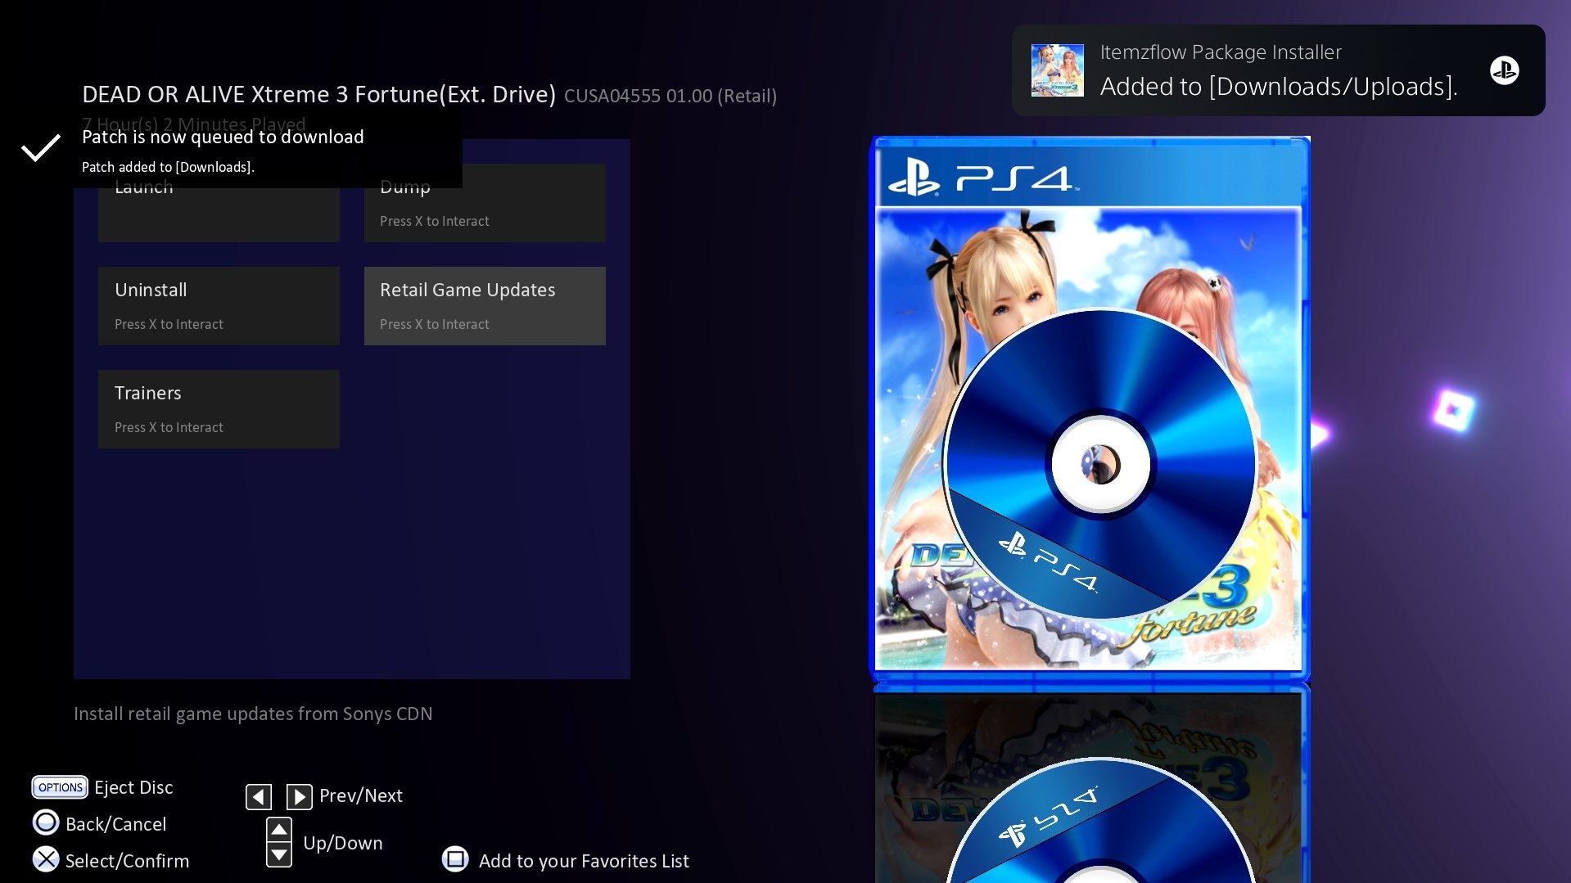Click the up arrow navigation icon
The width and height of the screenshot is (1571, 883).
(279, 830)
